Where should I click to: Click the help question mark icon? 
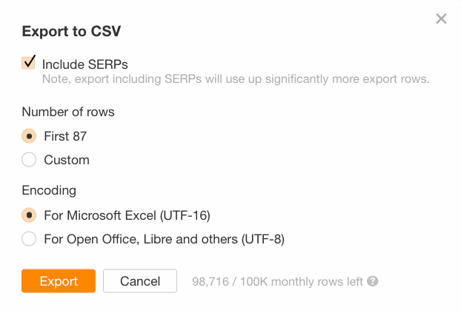pyautogui.click(x=373, y=281)
